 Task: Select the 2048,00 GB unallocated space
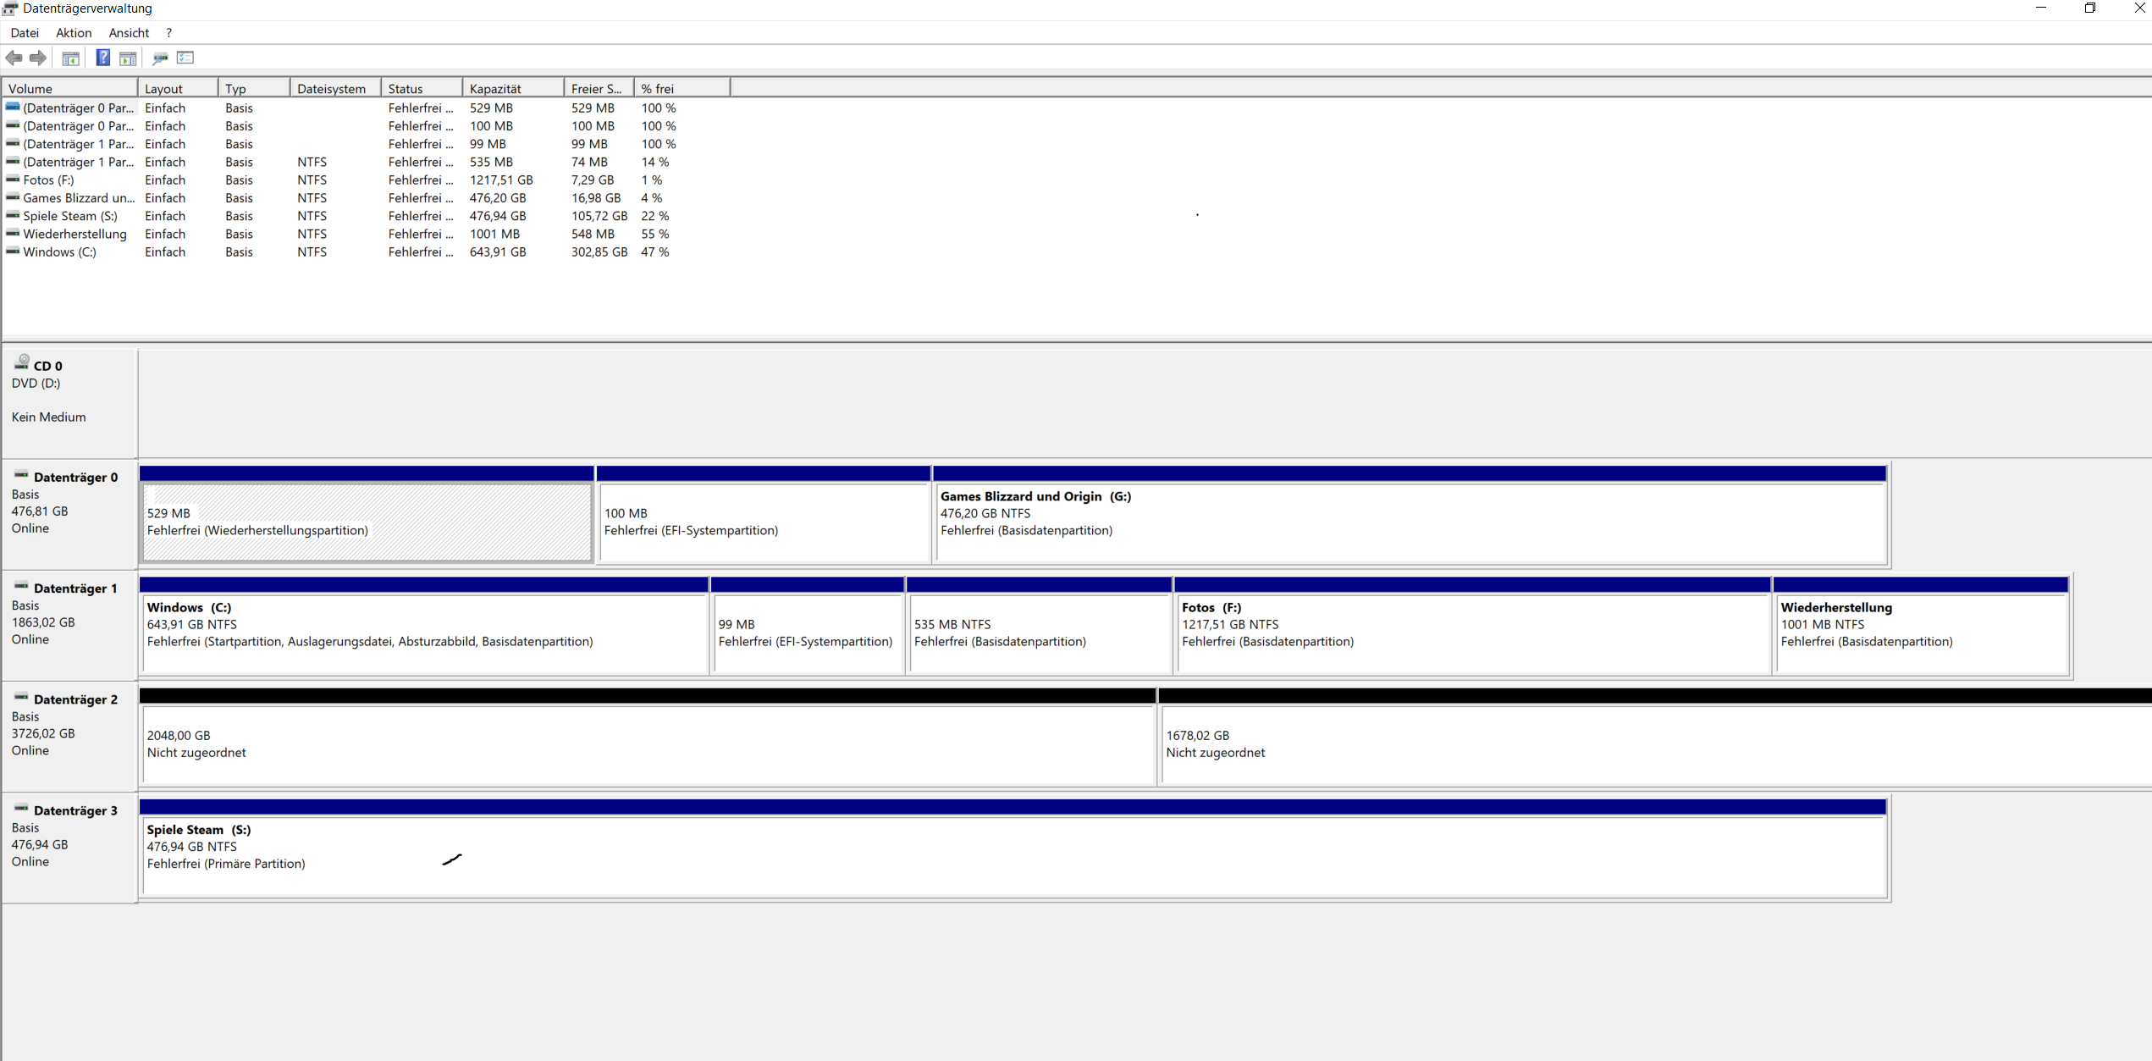coord(648,743)
